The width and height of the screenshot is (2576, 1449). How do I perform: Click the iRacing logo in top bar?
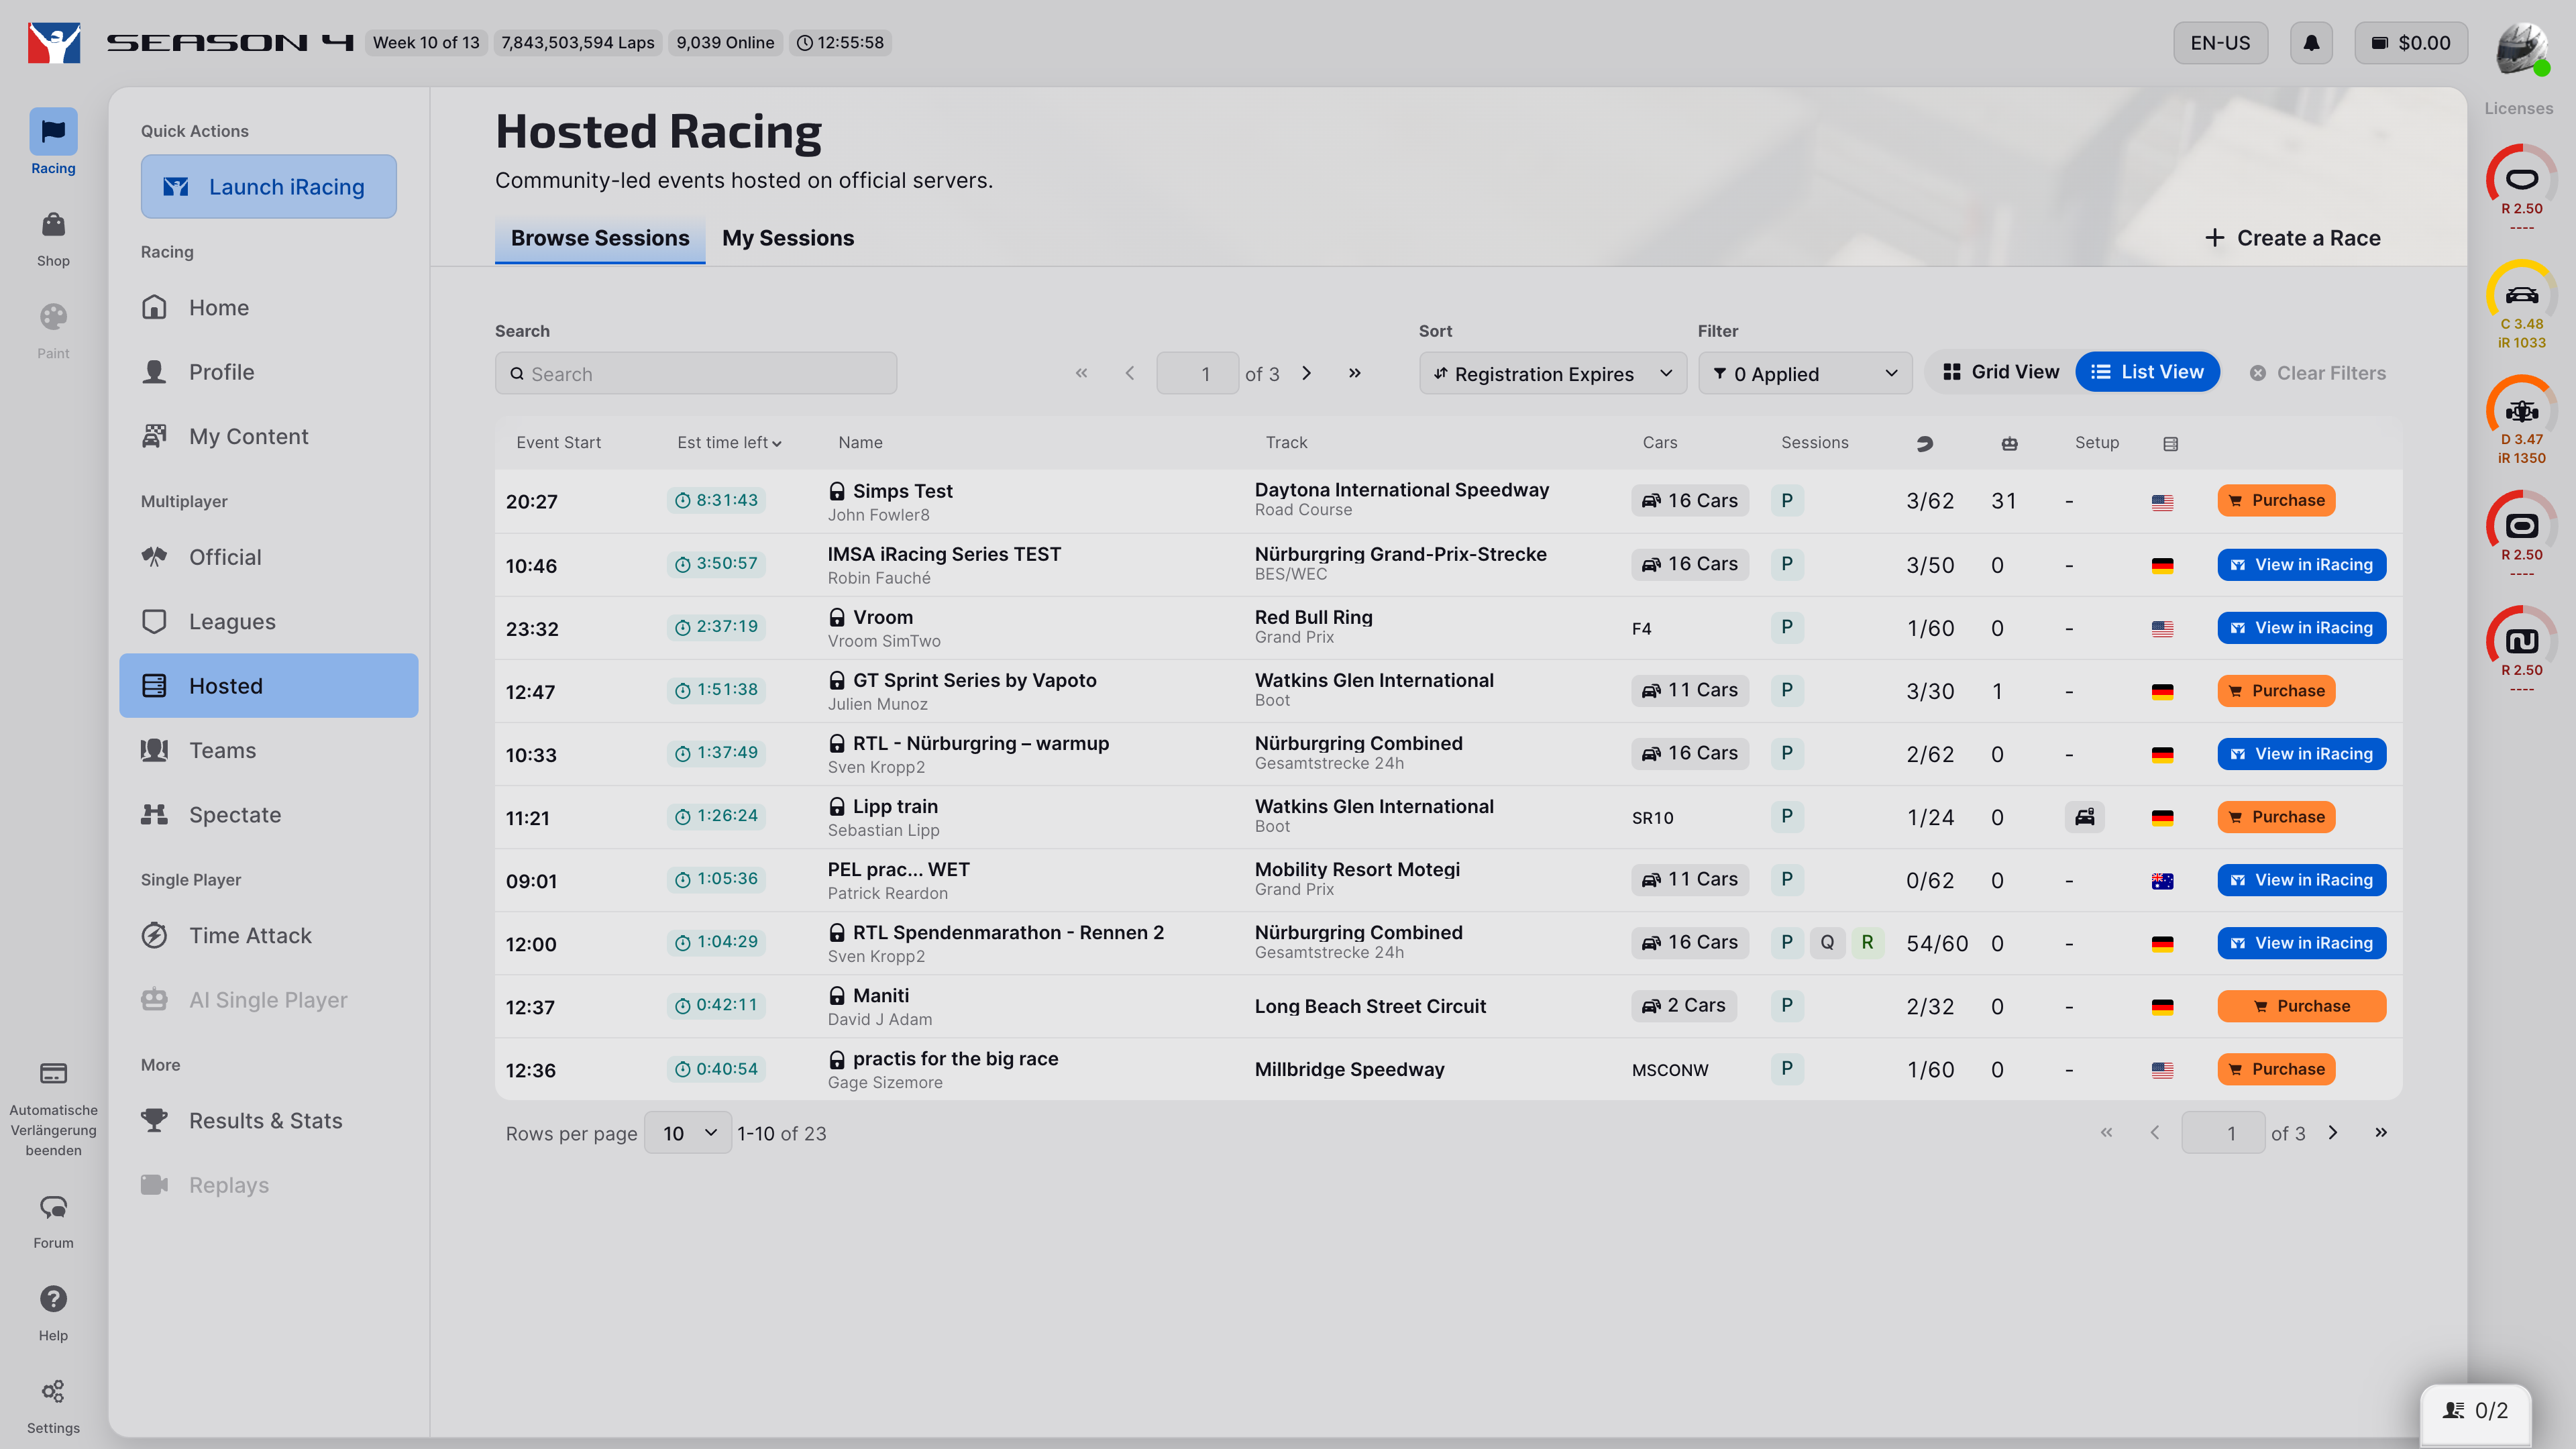(54, 43)
